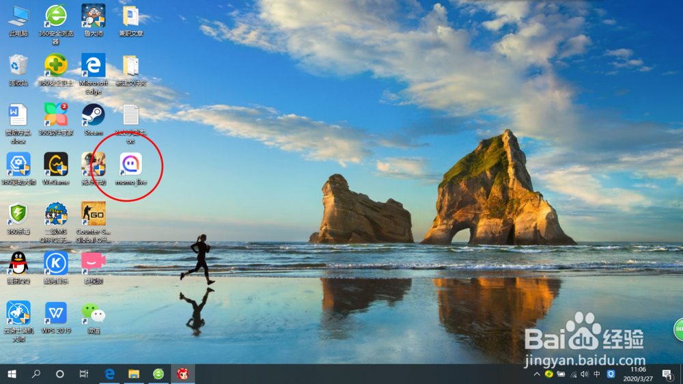Open 360 browser from taskbar
The width and height of the screenshot is (683, 384).
158,374
